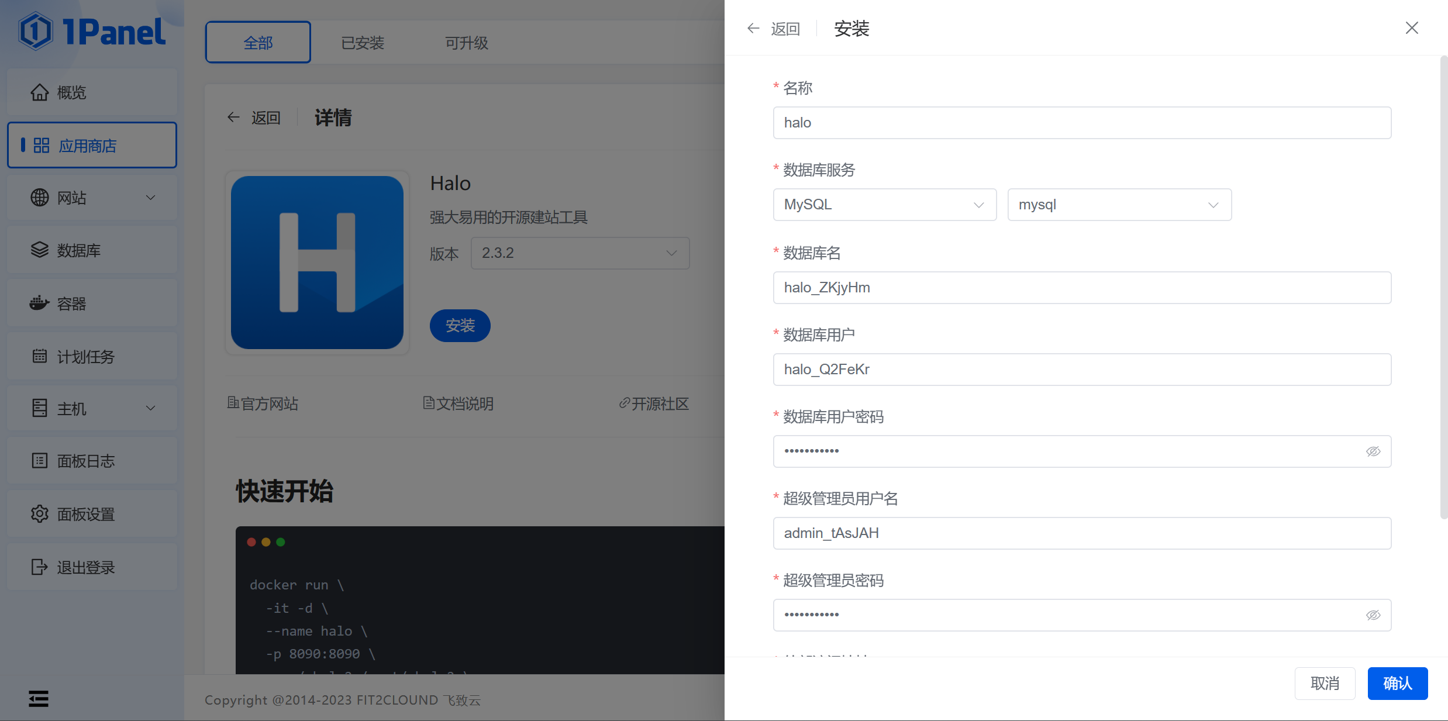Open 面板日志 in the sidebar
Image resolution: width=1448 pixels, height=721 pixels.
tap(92, 461)
